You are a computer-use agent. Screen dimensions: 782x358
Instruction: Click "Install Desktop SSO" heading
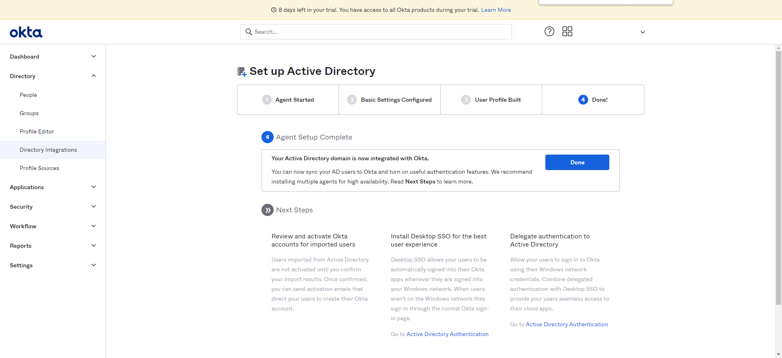pos(438,240)
